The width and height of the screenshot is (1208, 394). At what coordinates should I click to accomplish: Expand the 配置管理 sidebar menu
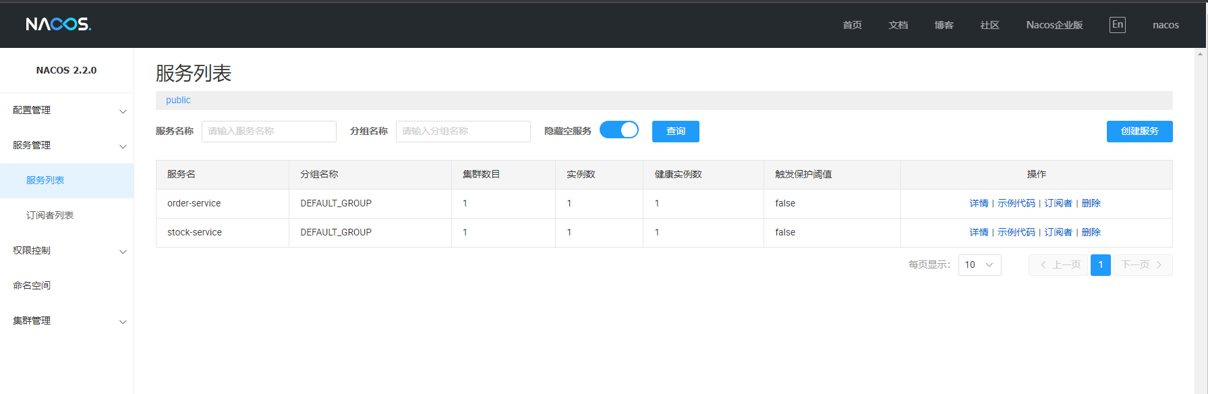(x=67, y=111)
